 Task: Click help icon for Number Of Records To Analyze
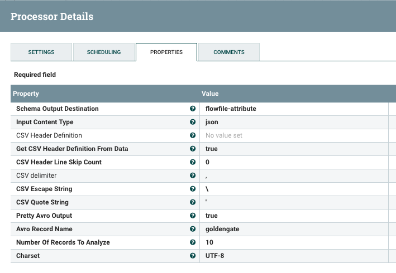coord(193,242)
